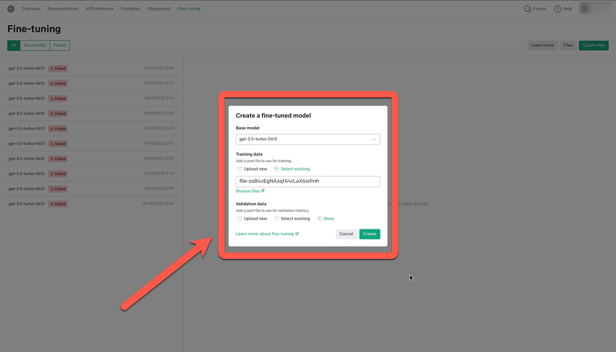Click the warning icon on the first Failed job
616x352 pixels.
click(52, 69)
